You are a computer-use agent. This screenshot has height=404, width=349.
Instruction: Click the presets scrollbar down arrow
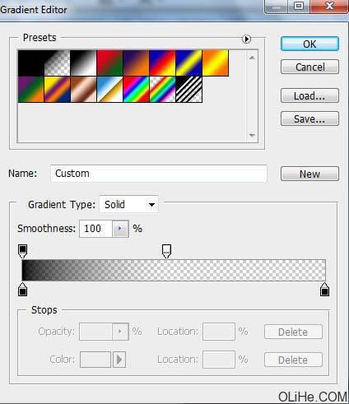252,135
